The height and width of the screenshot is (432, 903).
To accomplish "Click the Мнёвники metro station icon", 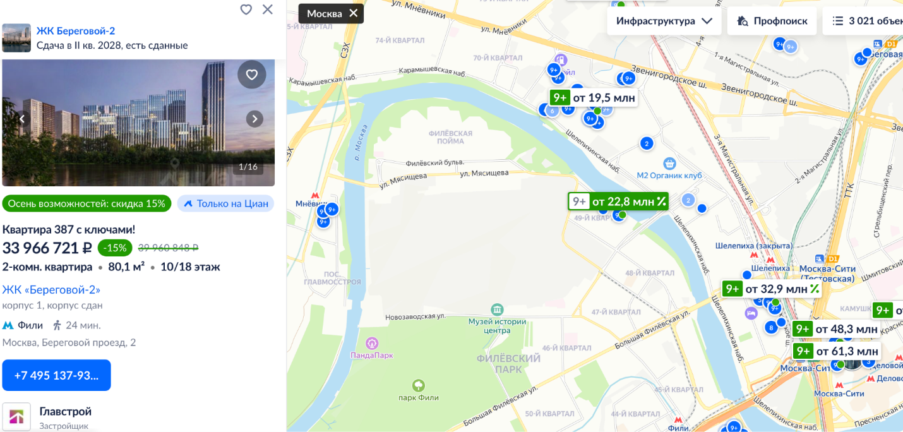I will click(315, 196).
